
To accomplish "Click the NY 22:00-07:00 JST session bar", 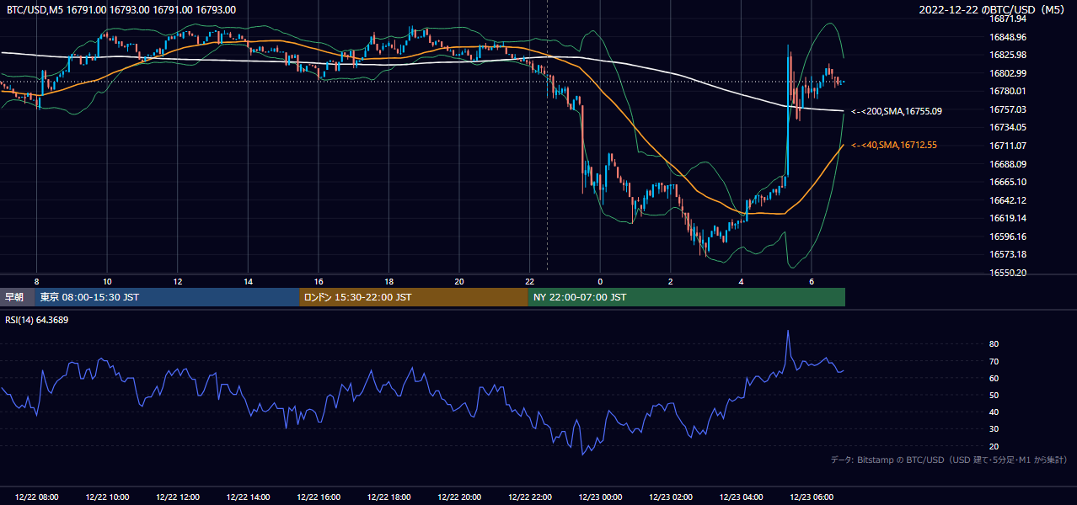I will point(686,297).
